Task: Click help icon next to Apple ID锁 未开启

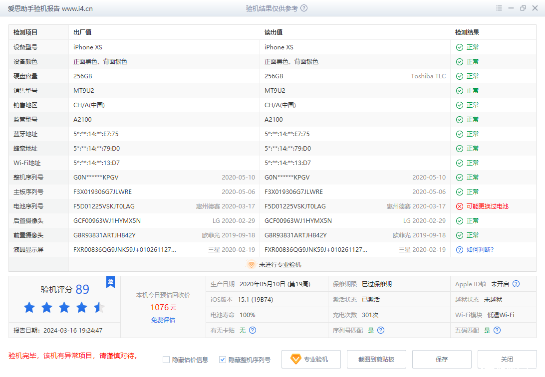Action: click(516, 284)
